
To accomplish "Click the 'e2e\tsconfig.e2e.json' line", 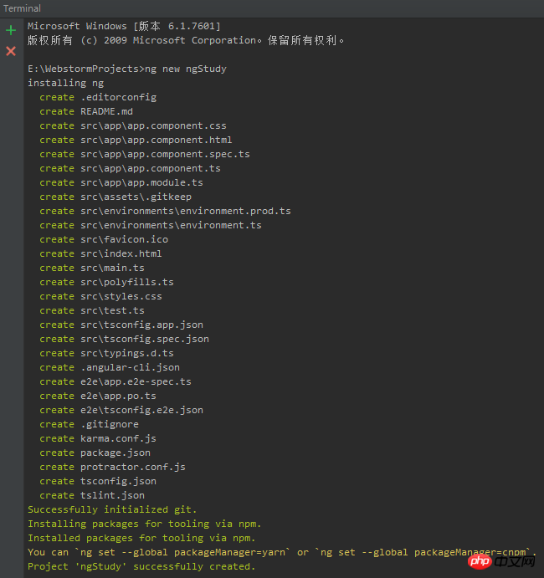I will [x=121, y=410].
